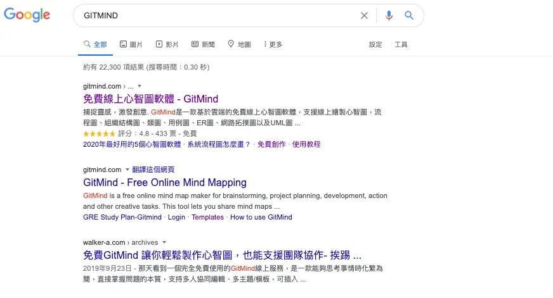The width and height of the screenshot is (553, 298).
Task: Open 設定 options
Action: (x=375, y=44)
